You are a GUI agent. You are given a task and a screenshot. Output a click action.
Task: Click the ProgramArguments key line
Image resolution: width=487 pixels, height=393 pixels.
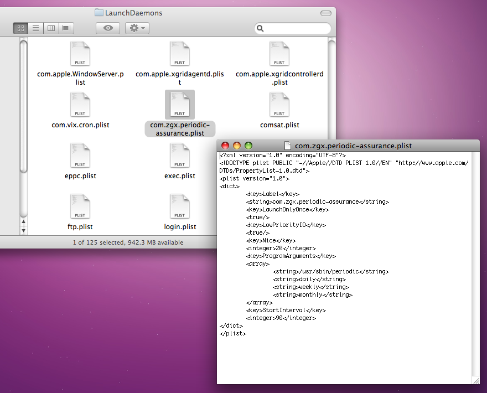[291, 256]
